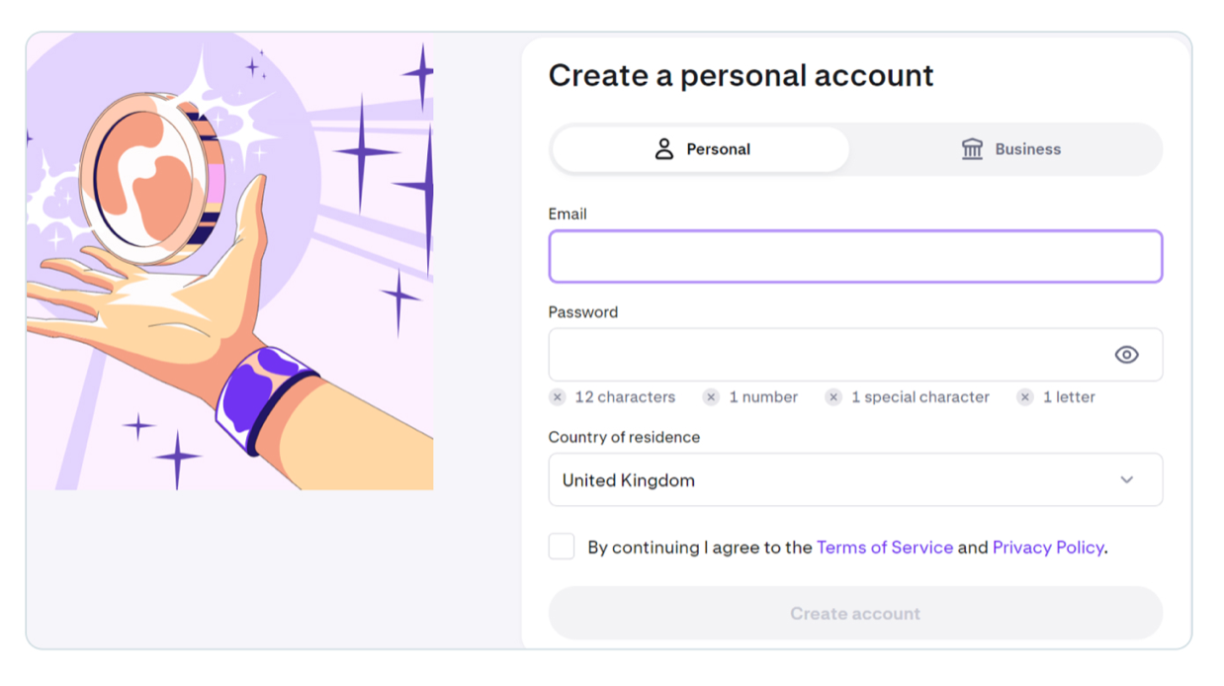Screen dimensions: 1224x686
Task: Click the x icon beside 1 special character
Action: tap(833, 397)
